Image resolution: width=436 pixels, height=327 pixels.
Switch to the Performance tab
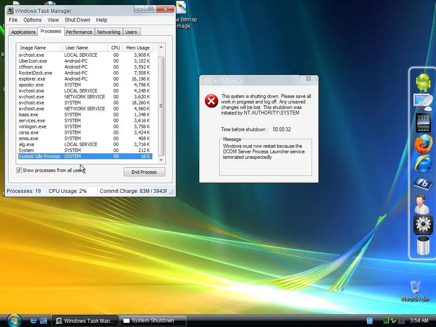[x=79, y=32]
